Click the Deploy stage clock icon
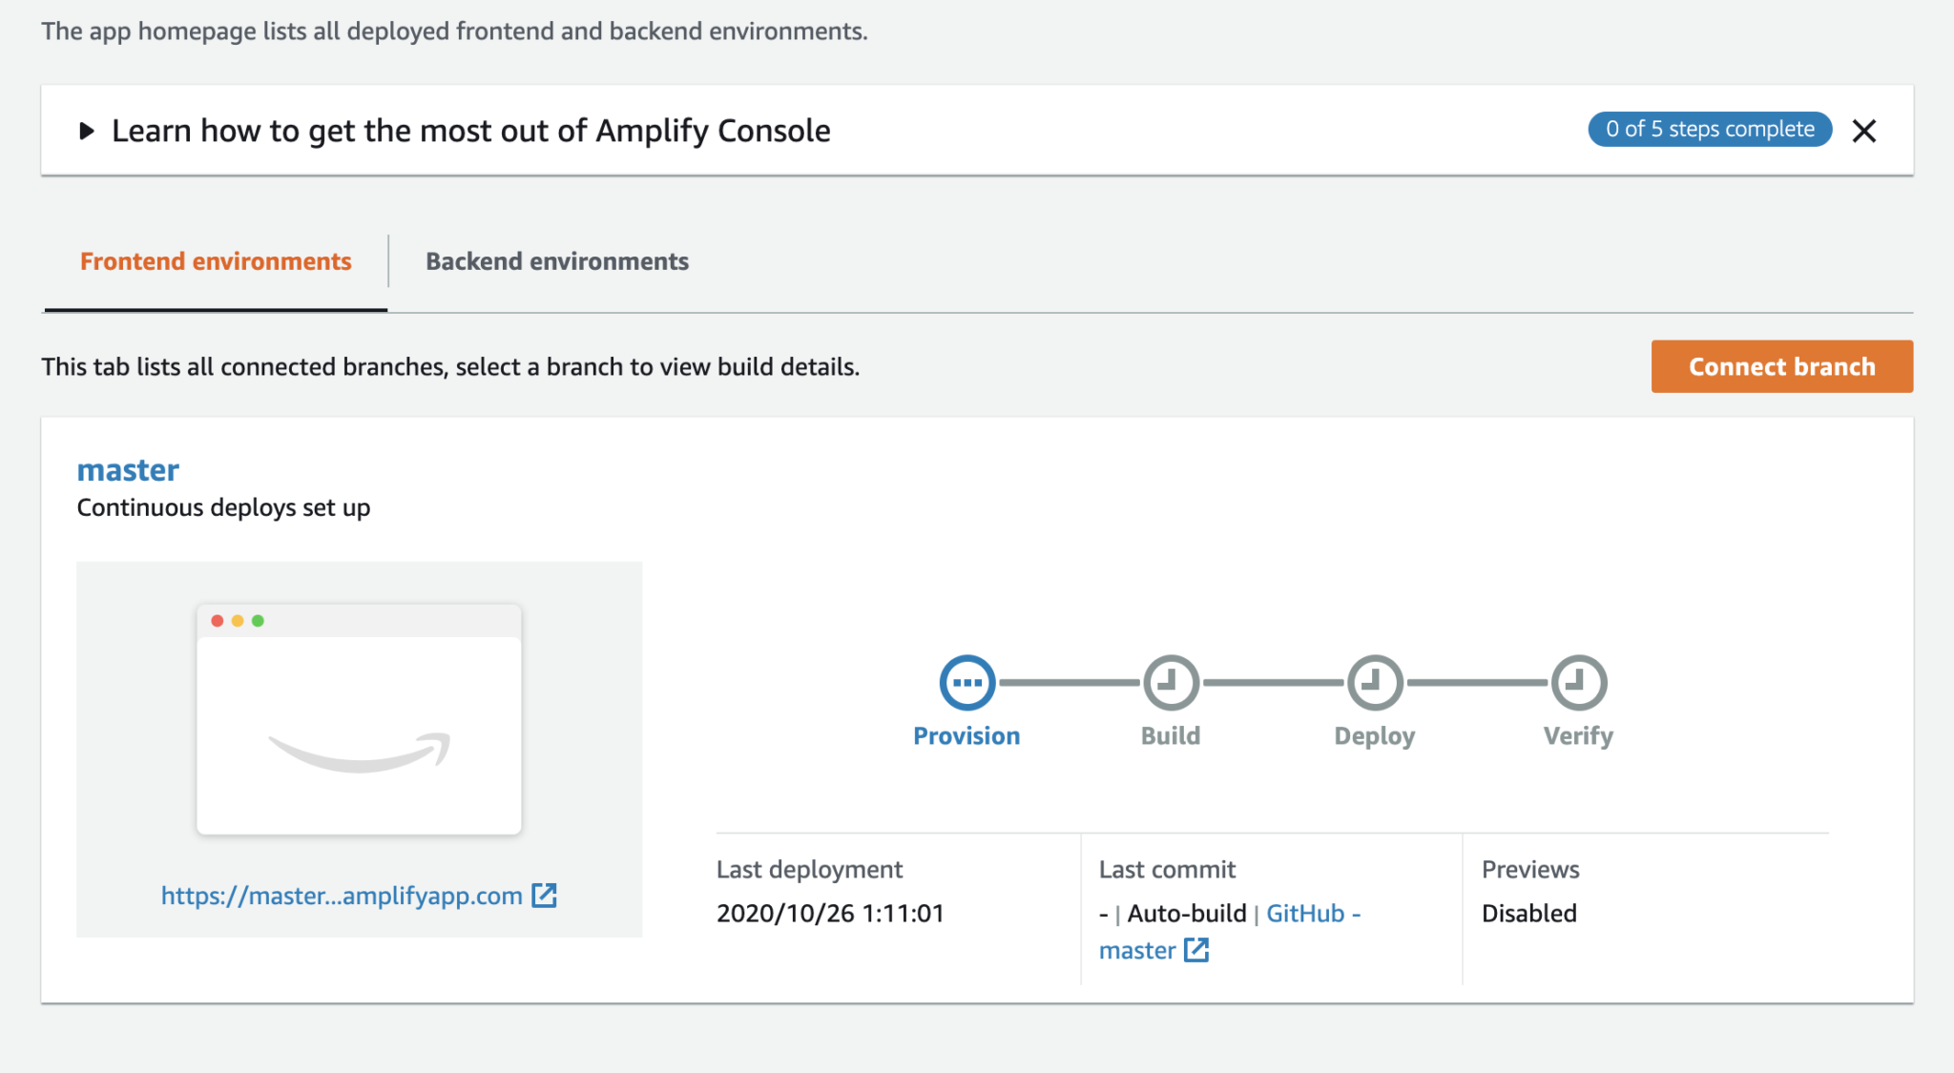 click(x=1374, y=682)
